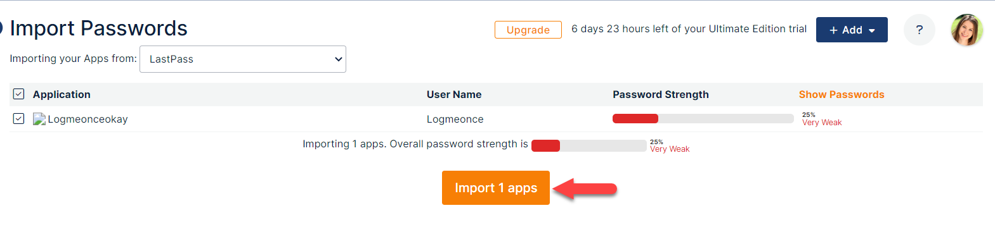The width and height of the screenshot is (995, 251).
Task: Expand the Add button dropdown caret
Action: pyautogui.click(x=872, y=30)
